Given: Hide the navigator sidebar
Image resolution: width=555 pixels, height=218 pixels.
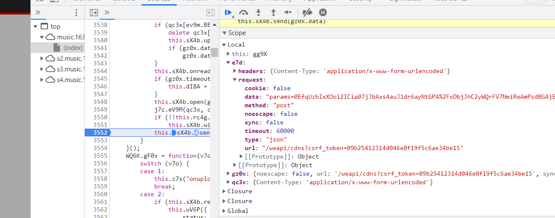Looking at the screenshot, I should coord(94,13).
